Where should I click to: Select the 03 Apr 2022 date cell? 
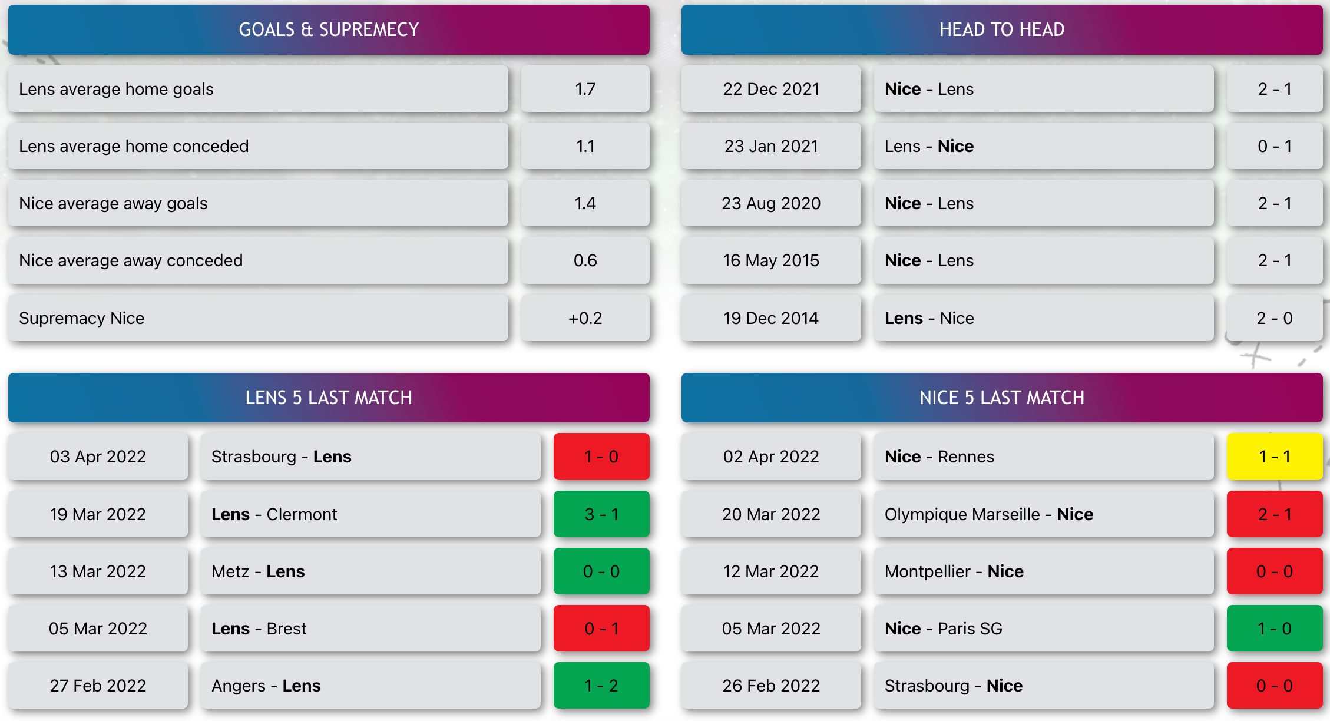[x=98, y=457]
